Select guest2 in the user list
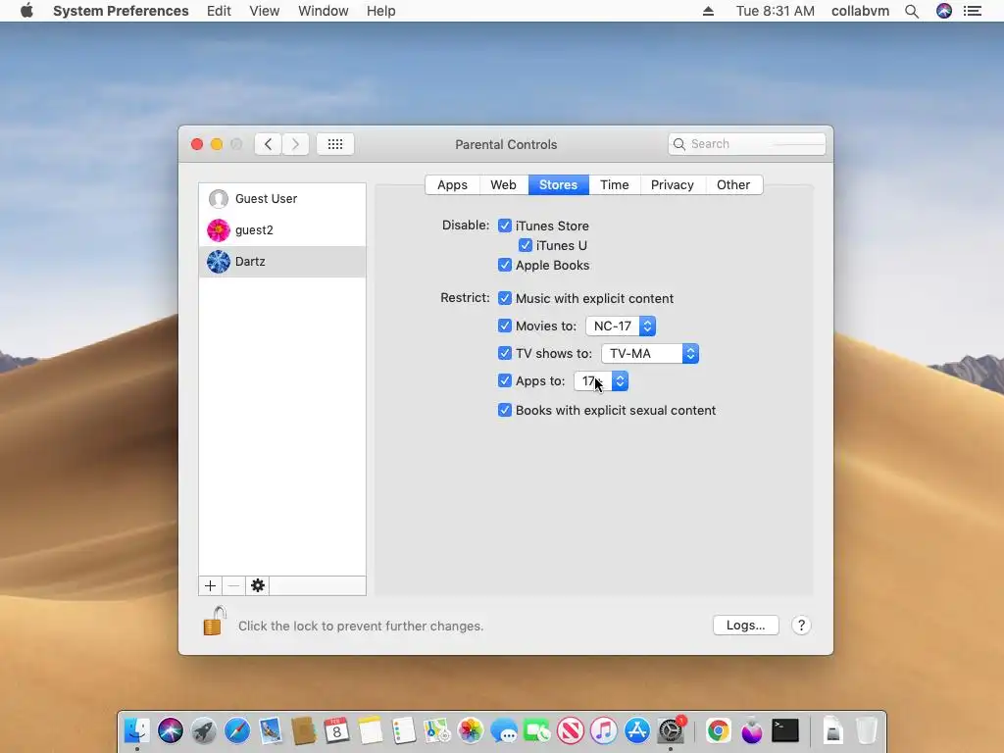The image size is (1004, 753). click(282, 229)
